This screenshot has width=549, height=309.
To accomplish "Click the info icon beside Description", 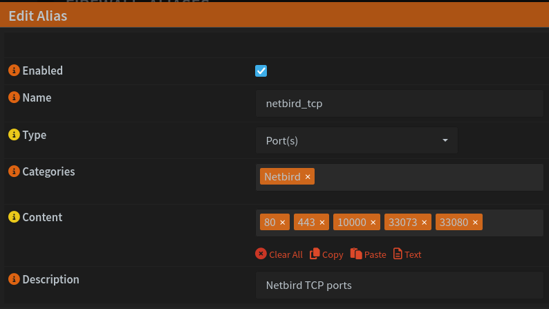I will (x=13, y=279).
